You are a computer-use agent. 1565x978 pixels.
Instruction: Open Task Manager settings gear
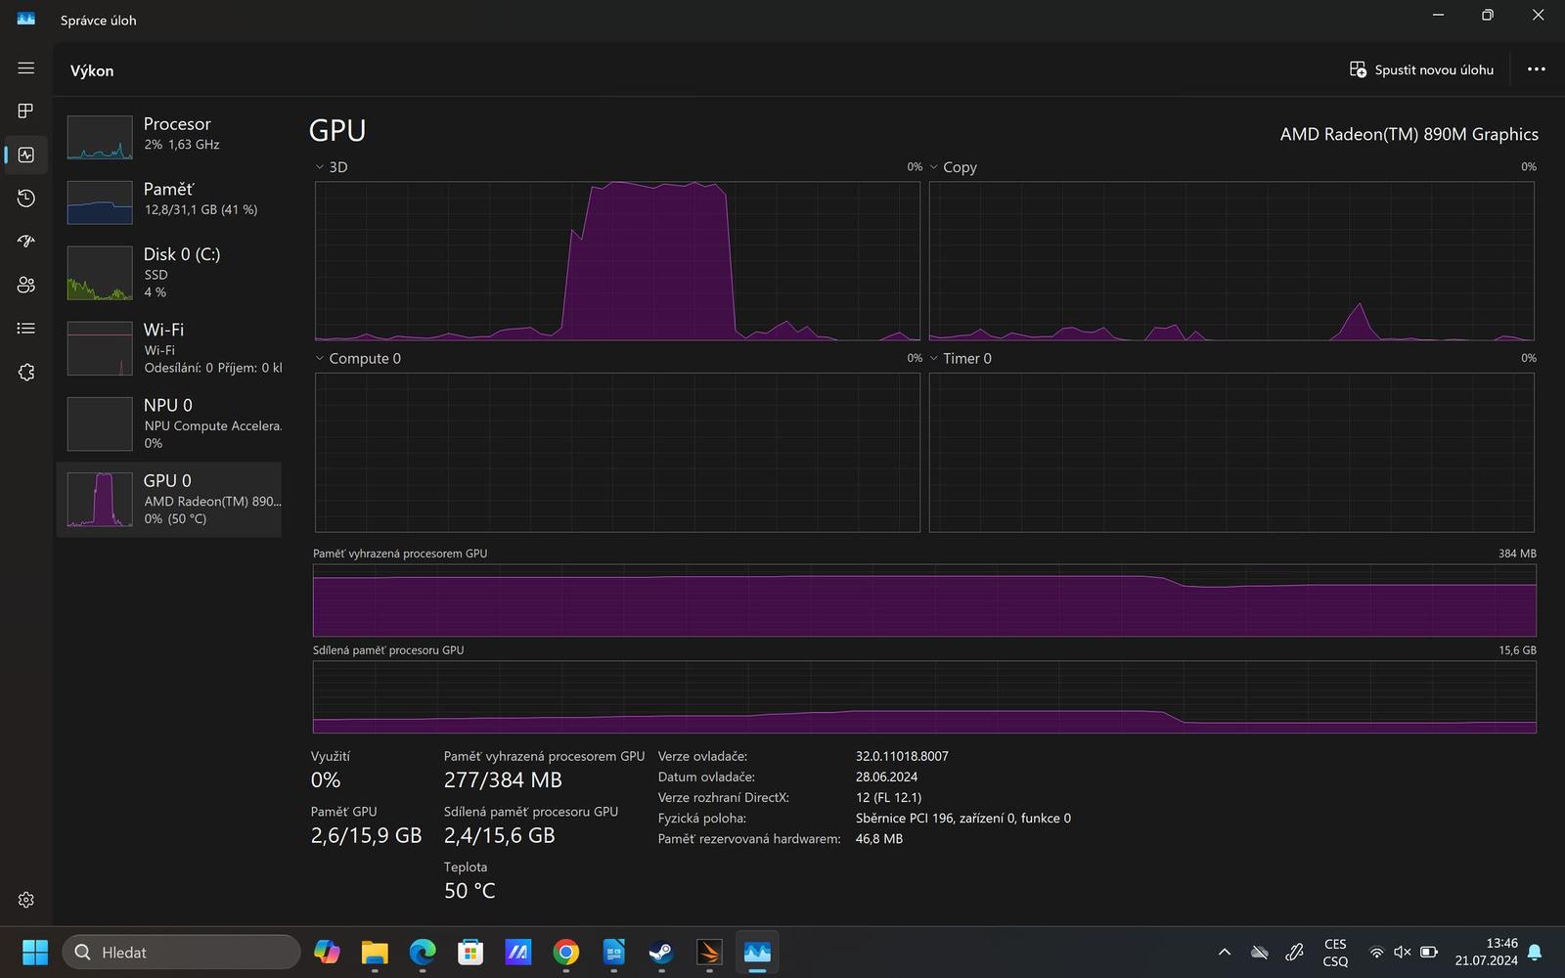click(x=26, y=900)
